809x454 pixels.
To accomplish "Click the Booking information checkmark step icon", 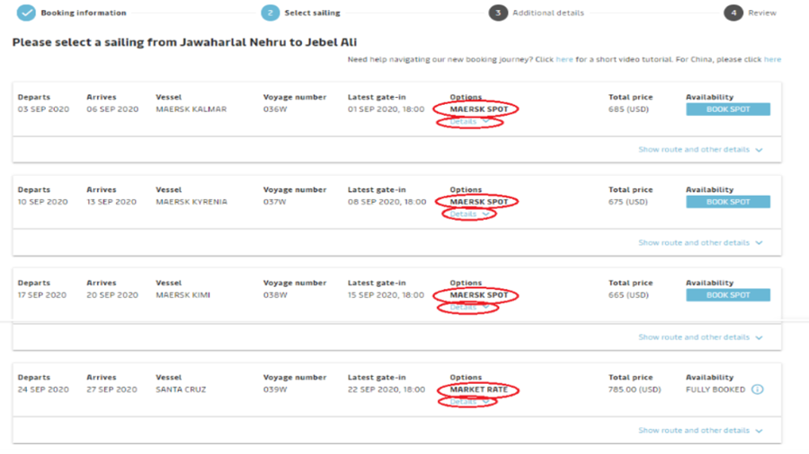I will (26, 13).
